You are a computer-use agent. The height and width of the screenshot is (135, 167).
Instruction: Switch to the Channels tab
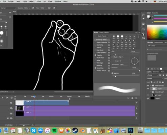(x=156, y=72)
